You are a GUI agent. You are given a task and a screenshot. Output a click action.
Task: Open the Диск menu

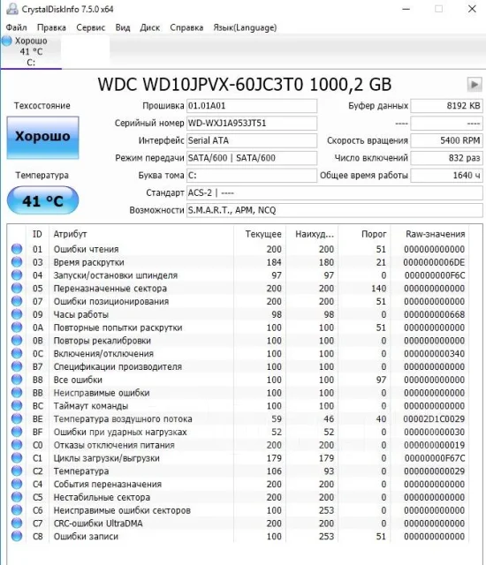[149, 27]
